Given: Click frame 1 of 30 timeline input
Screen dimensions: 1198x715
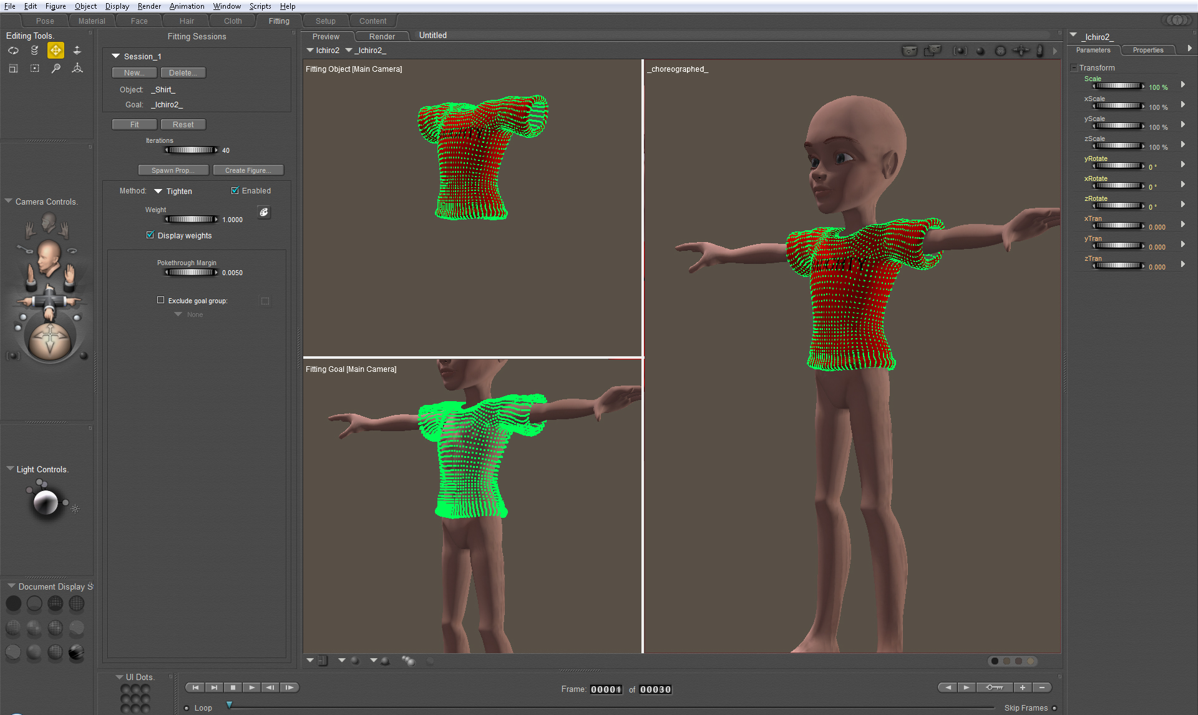Looking at the screenshot, I should (620, 686).
